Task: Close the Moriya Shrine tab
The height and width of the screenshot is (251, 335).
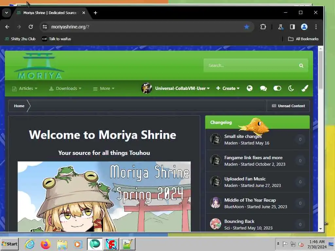Action: pos(84,13)
